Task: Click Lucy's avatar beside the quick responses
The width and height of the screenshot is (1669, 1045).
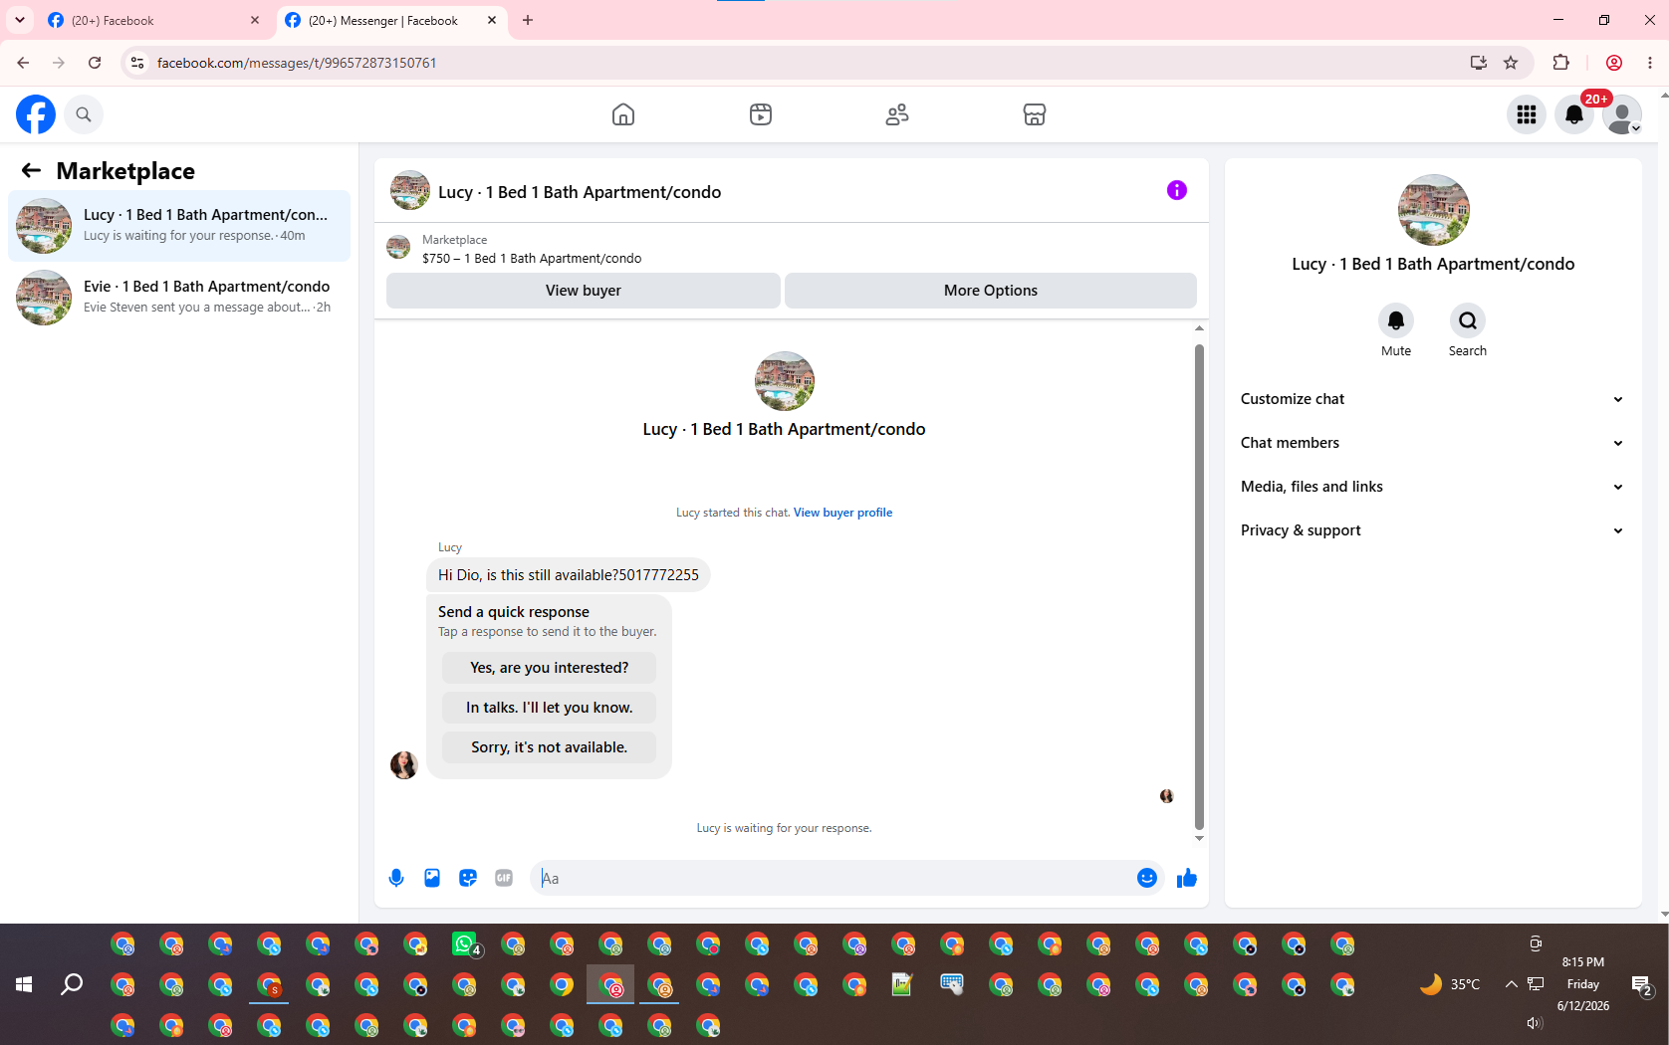Action: (404, 764)
